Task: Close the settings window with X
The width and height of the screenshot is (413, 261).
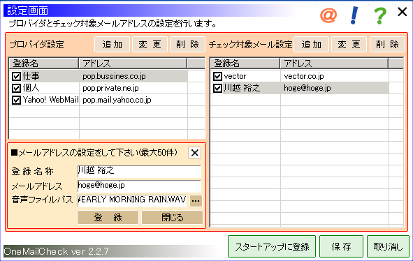Action: tap(403, 12)
